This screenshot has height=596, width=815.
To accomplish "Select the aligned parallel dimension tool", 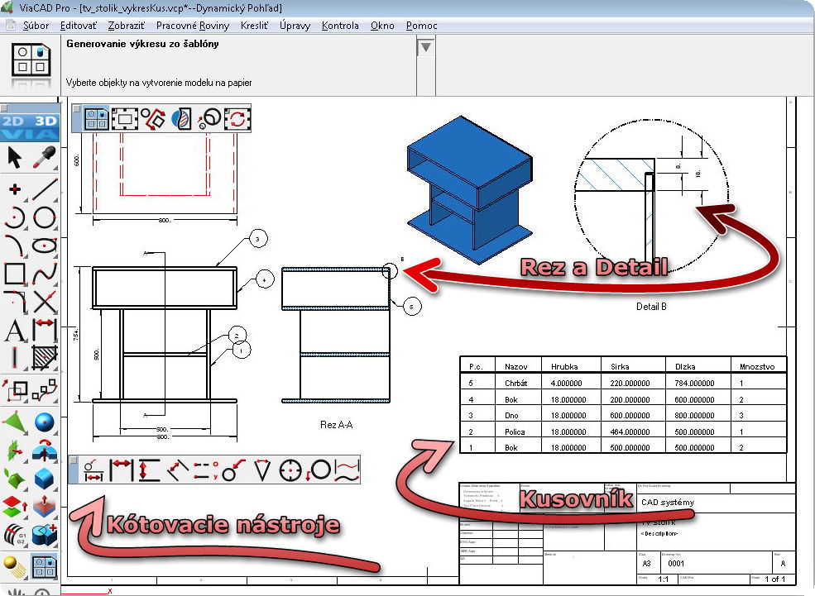I will click(x=178, y=470).
